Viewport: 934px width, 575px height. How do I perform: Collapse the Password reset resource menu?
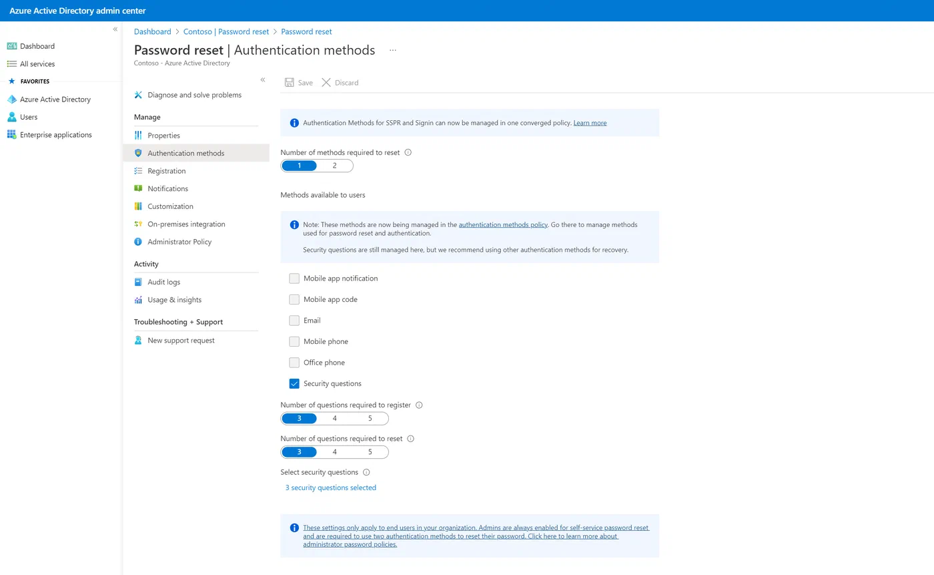coord(263,79)
